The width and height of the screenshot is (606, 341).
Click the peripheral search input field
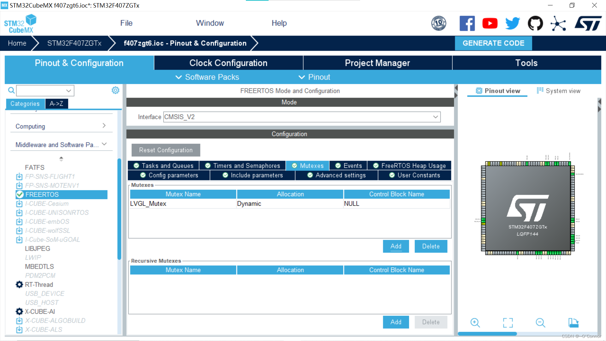[41, 91]
